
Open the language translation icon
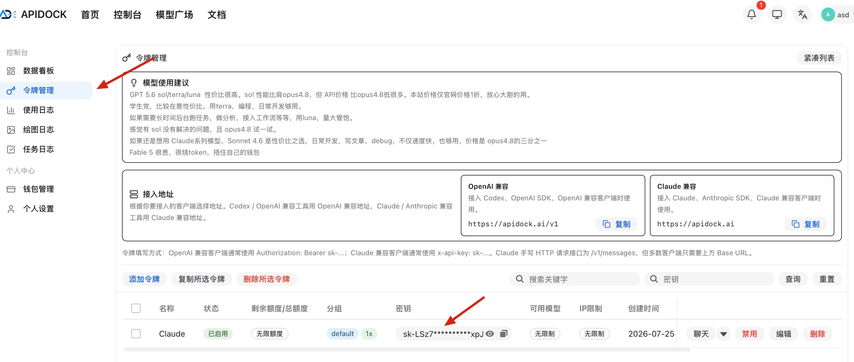click(802, 14)
